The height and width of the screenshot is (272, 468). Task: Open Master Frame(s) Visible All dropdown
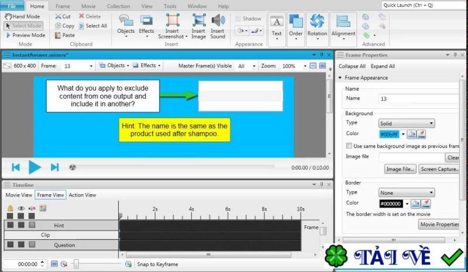point(254,66)
